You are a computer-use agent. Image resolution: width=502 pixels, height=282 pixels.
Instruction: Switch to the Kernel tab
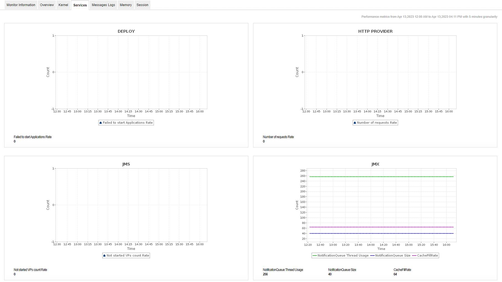click(63, 5)
